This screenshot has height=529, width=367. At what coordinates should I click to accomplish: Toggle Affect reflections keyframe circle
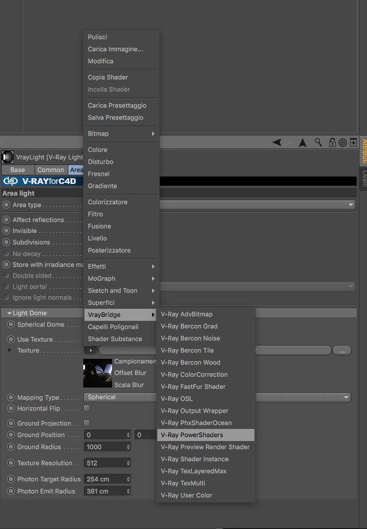pyautogui.click(x=6, y=220)
